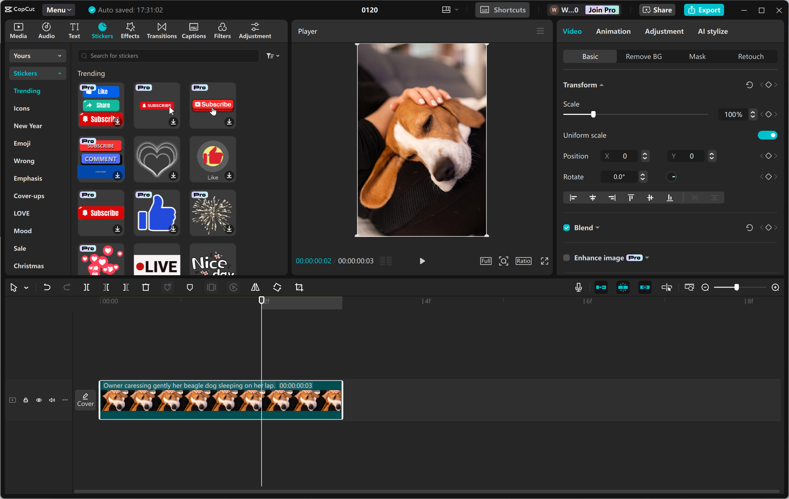Select the Remove BG tab
The image size is (789, 499).
(644, 57)
